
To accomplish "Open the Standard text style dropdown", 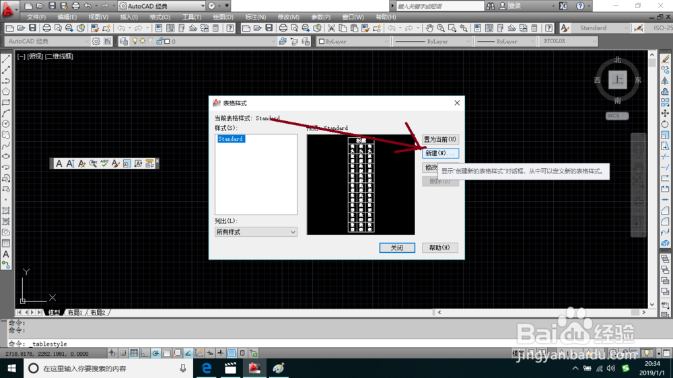I will coord(601,28).
